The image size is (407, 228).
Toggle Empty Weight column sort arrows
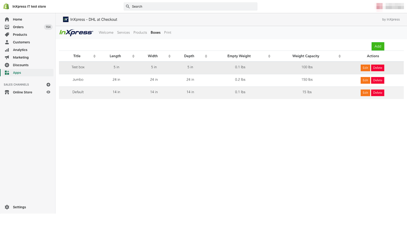269,56
